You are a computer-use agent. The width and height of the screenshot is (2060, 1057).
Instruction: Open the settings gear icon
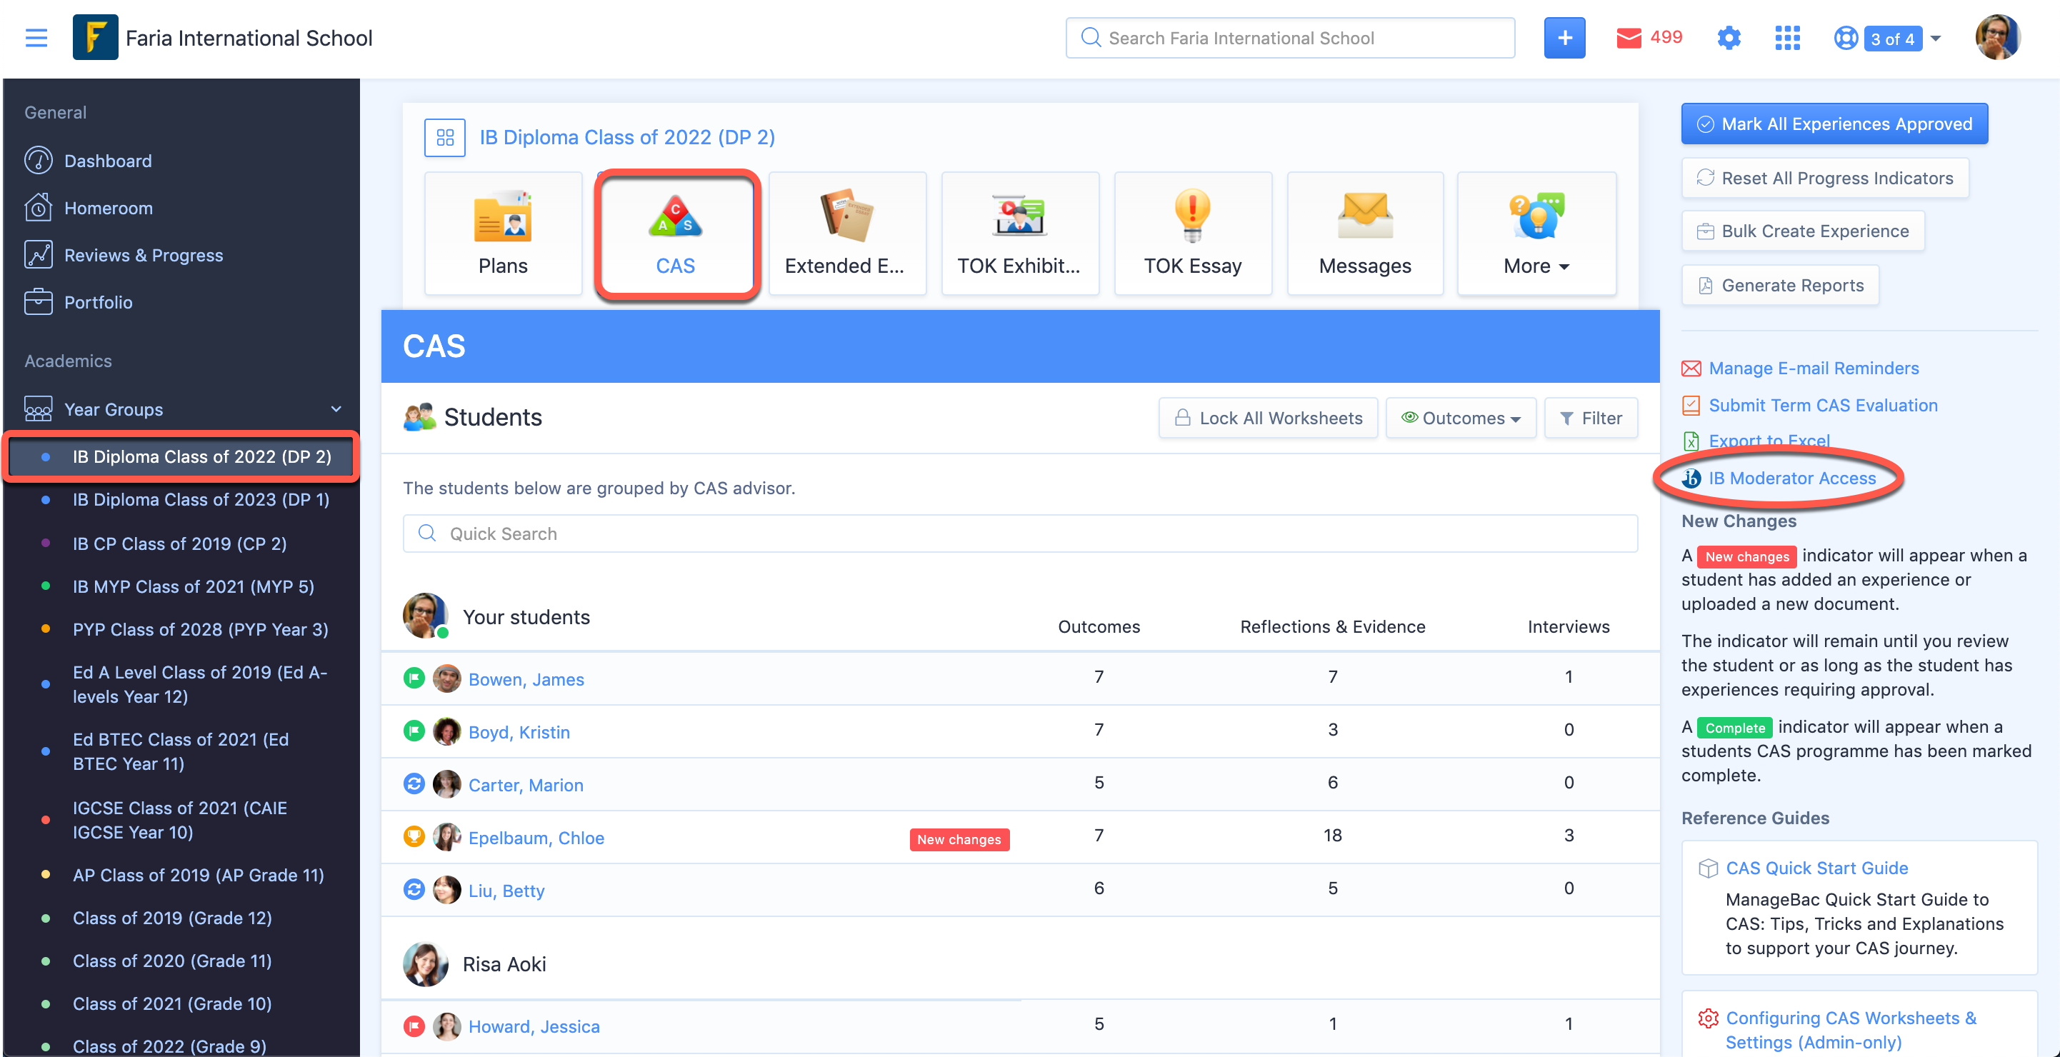[x=1728, y=38]
